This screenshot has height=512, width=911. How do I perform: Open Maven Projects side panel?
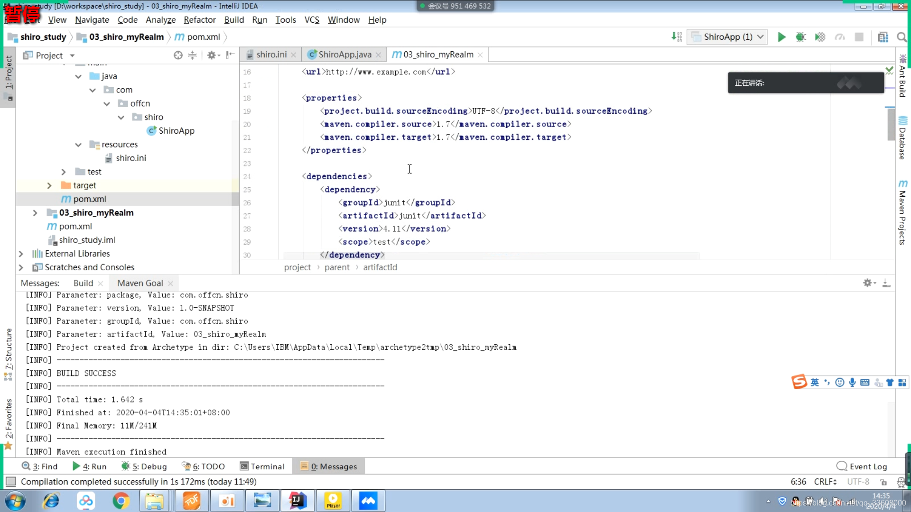(x=902, y=212)
